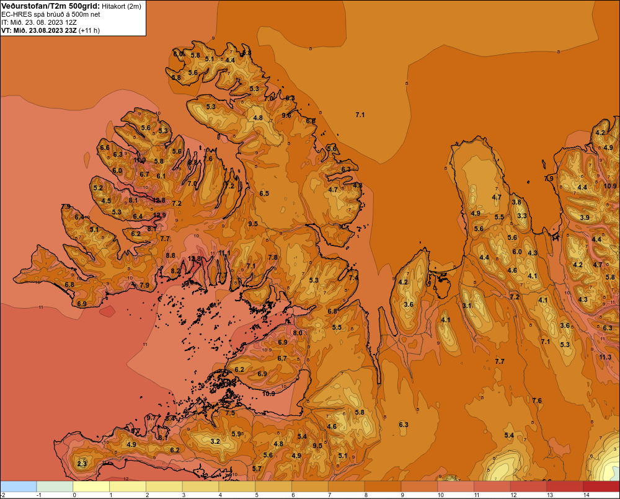Select the 6 to 7 degree legend swatch

pos(310,487)
